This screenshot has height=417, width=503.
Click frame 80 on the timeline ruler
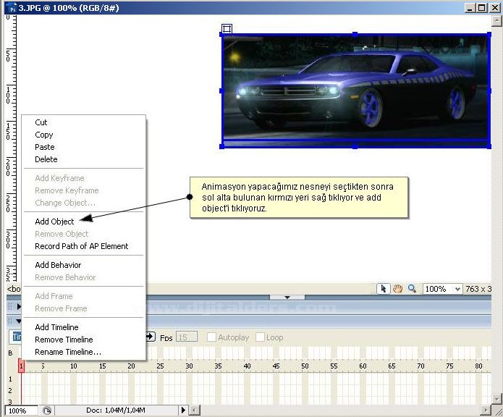click(478, 366)
